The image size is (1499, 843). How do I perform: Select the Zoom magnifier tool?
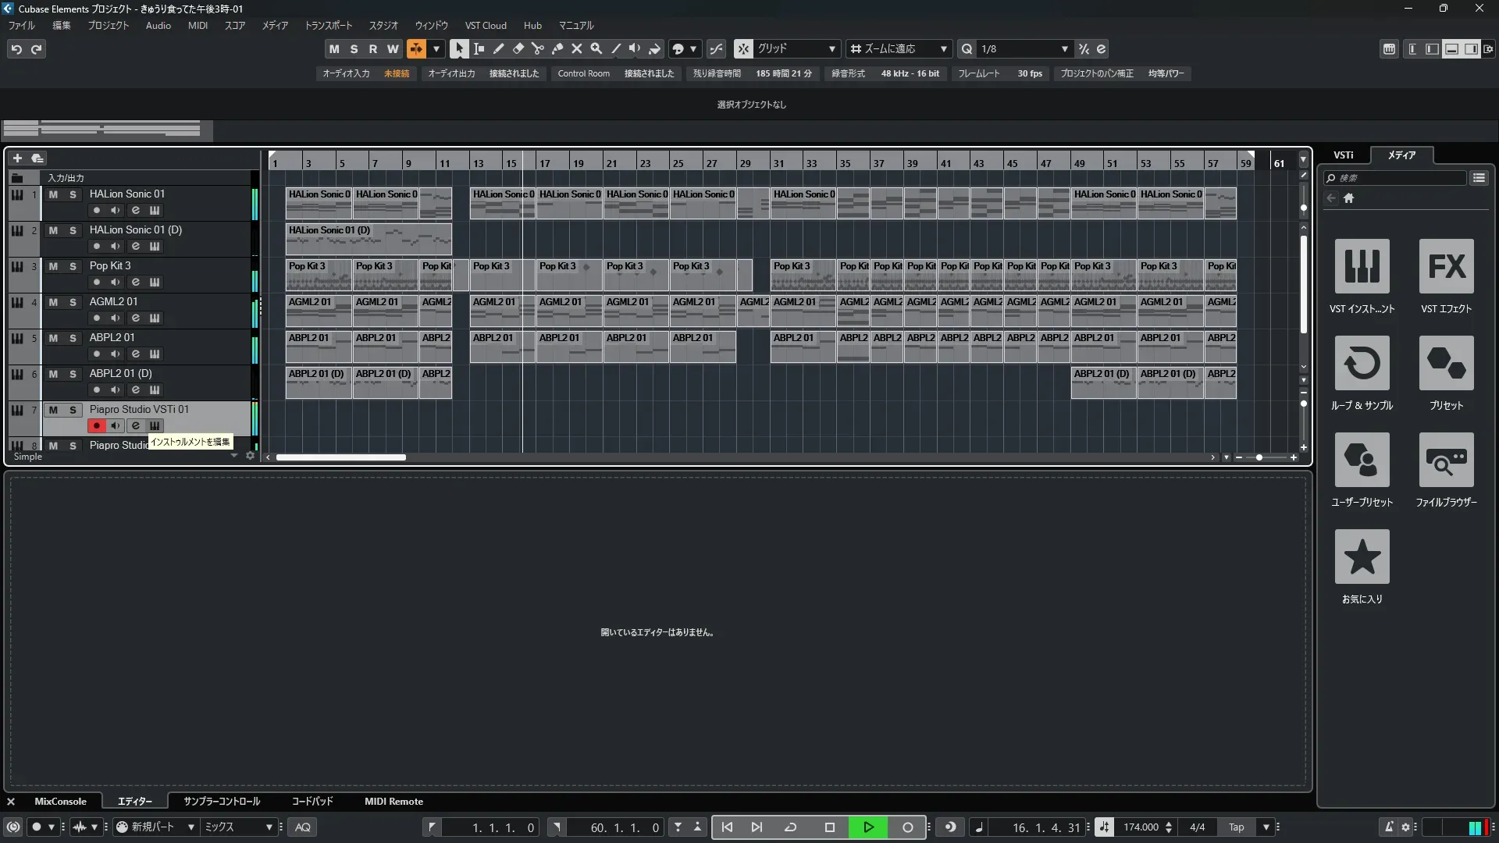pos(596,48)
